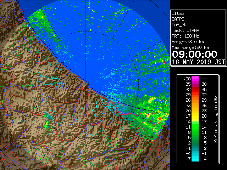
Task: Pick the orange band in reflectivity legend
Action: (195, 100)
